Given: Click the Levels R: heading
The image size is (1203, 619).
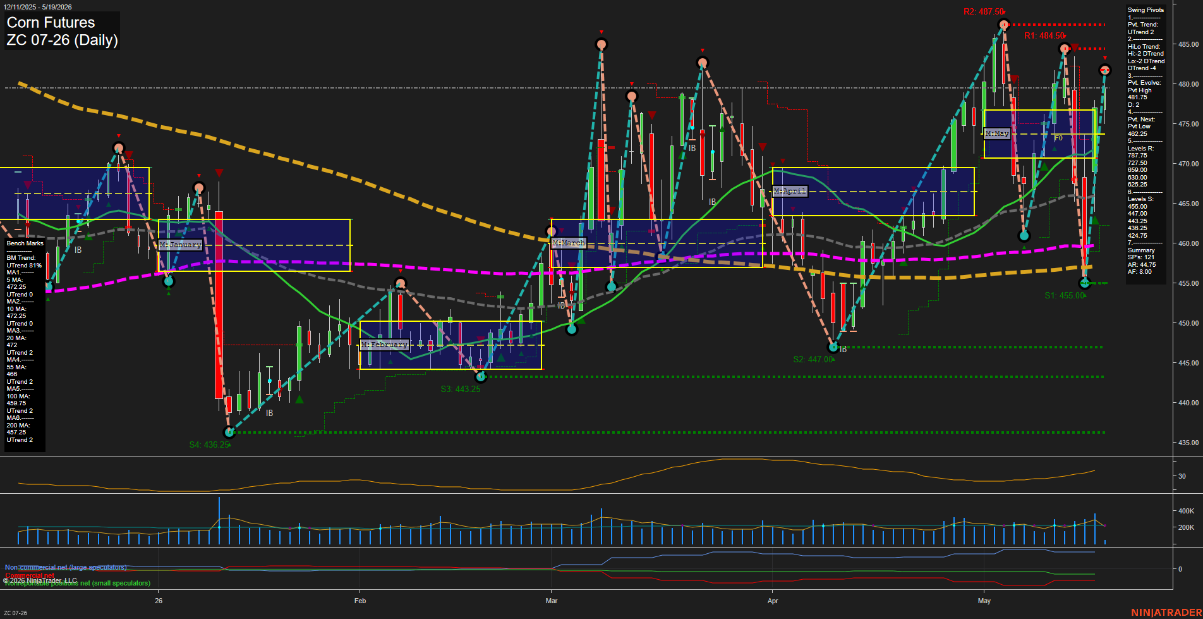Looking at the screenshot, I should (x=1140, y=149).
